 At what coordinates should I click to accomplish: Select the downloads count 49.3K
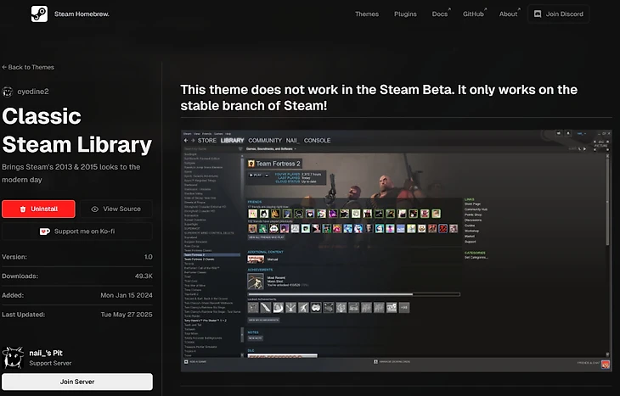coord(144,276)
